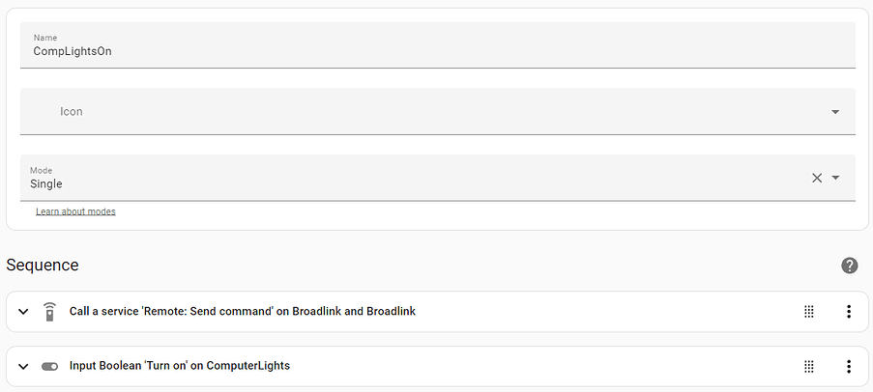Clear the Mode field with X icon
This screenshot has height=392, width=873.
pos(817,178)
